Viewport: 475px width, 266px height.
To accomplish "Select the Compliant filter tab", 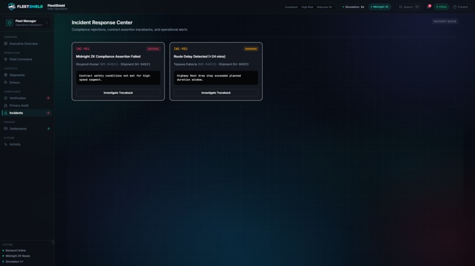I will 291,7.
